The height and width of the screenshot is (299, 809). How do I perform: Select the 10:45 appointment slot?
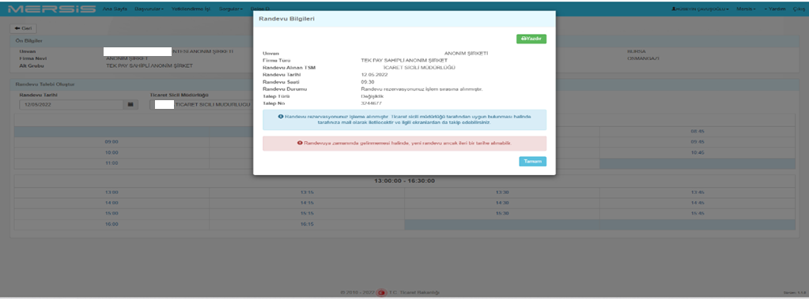(697, 153)
